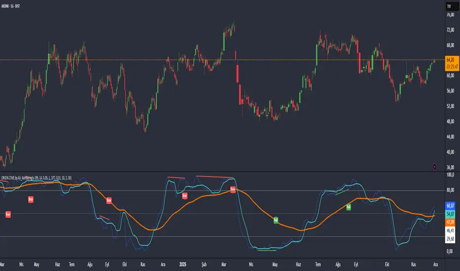The image size is (460, 271).
Task: Select the green Bull label above Mayıs 2025
Action: [276, 220]
